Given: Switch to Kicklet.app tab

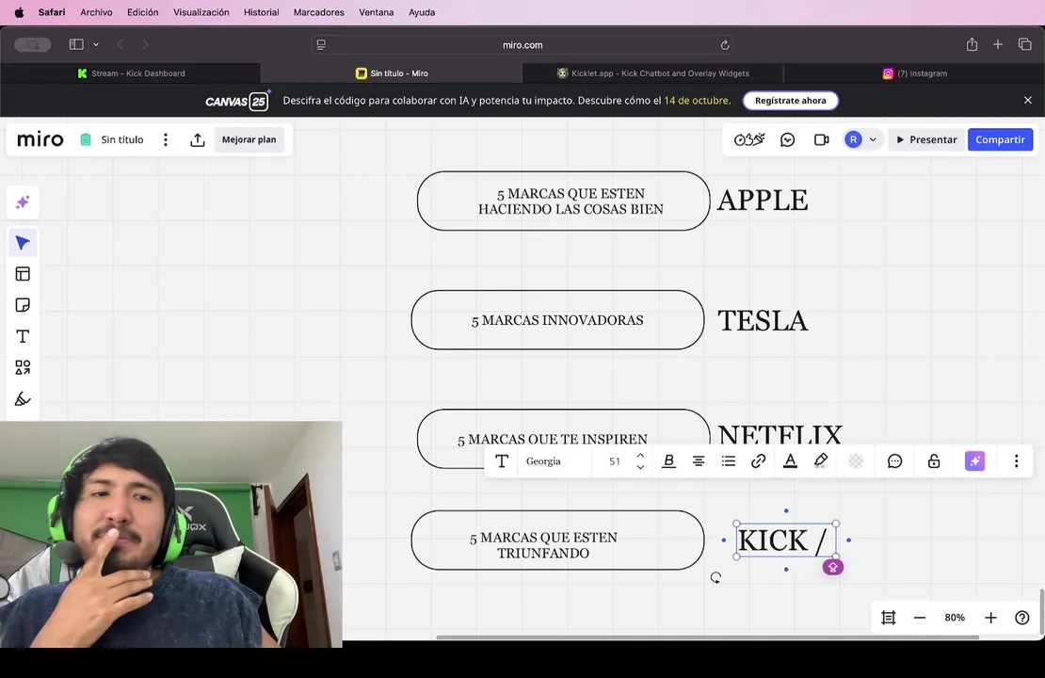Looking at the screenshot, I should coord(652,73).
